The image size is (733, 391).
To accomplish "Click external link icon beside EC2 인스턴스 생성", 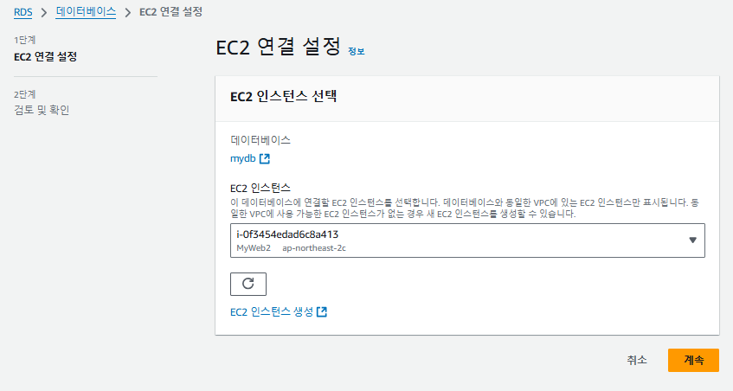I will coord(322,312).
